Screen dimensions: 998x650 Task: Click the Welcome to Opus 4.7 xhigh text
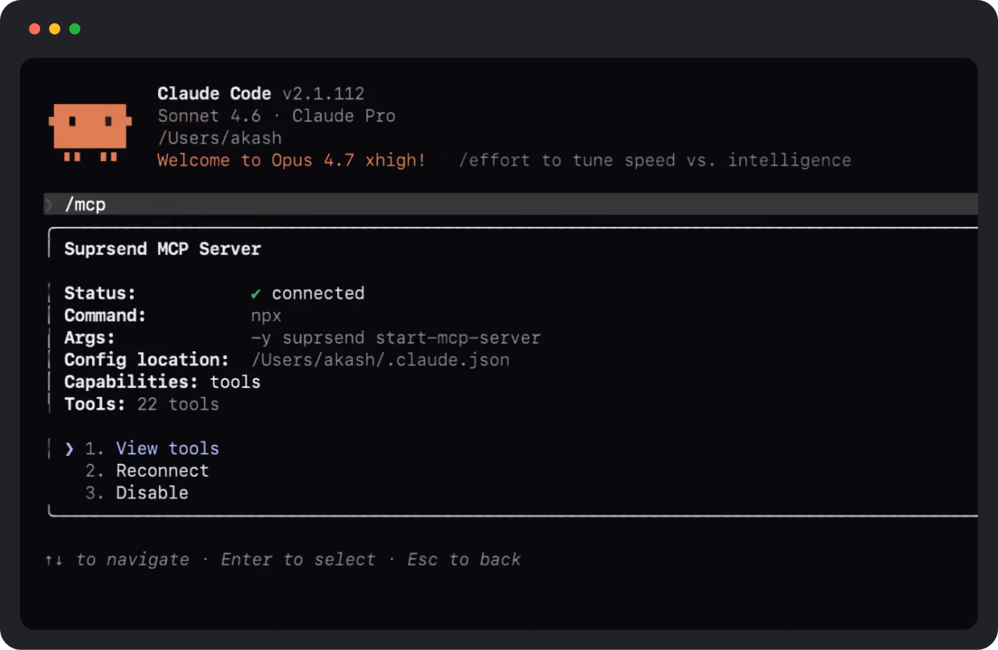coord(291,160)
